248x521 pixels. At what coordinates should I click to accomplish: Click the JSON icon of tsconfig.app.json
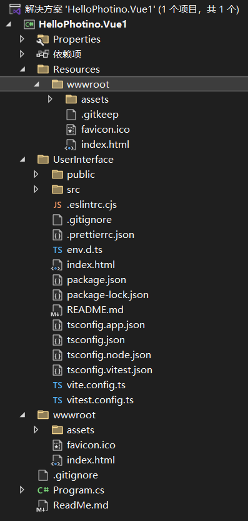(57, 325)
